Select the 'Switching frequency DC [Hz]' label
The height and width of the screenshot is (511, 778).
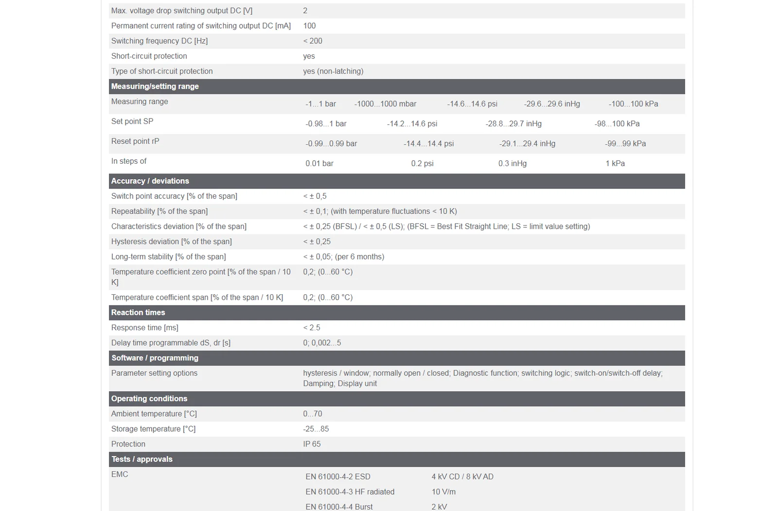coord(159,41)
